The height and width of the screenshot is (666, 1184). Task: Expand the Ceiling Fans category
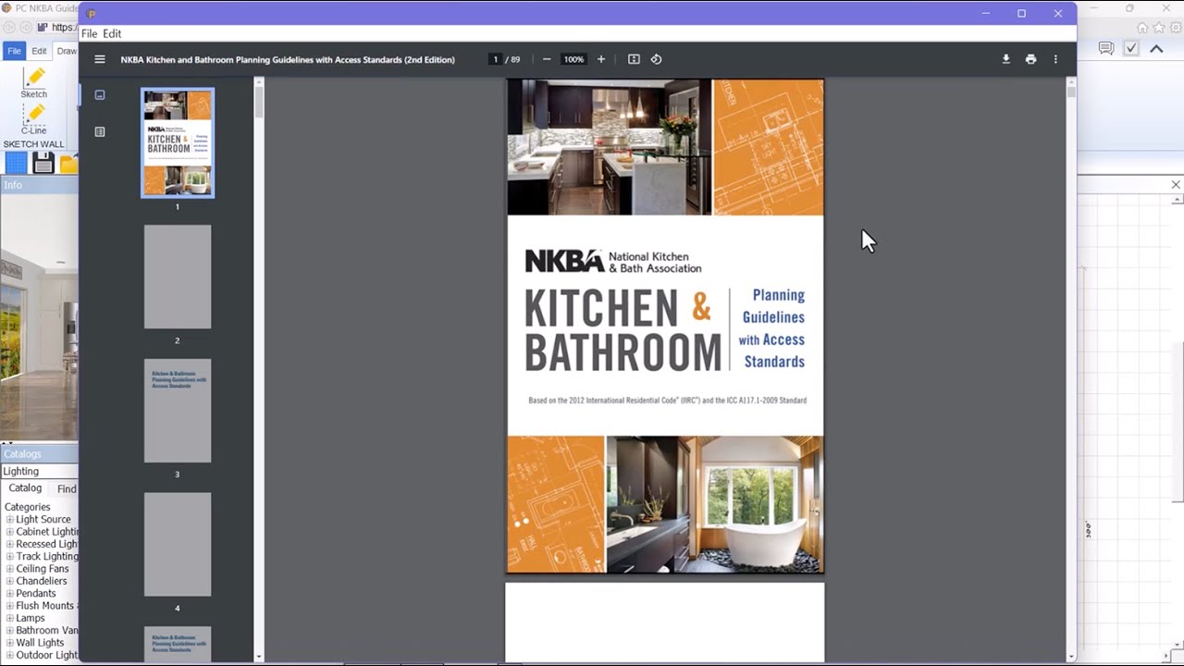click(x=10, y=569)
